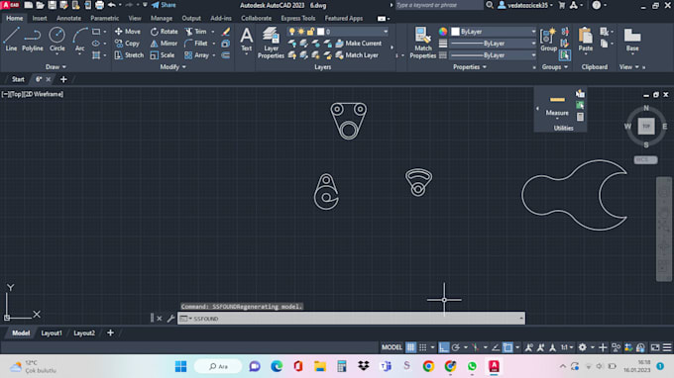Open WhatsApp from Windows taskbar

coord(472,366)
